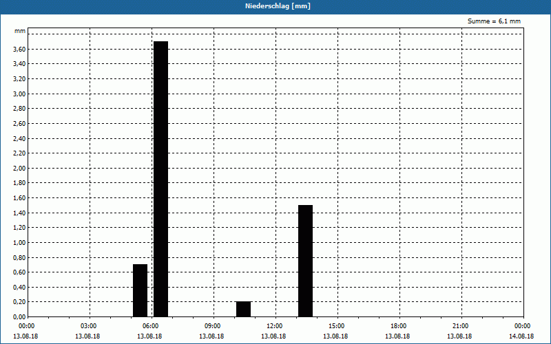The height and width of the screenshot is (344, 551).
Task: Click the 1,20 y-axis value
Action: [19, 228]
